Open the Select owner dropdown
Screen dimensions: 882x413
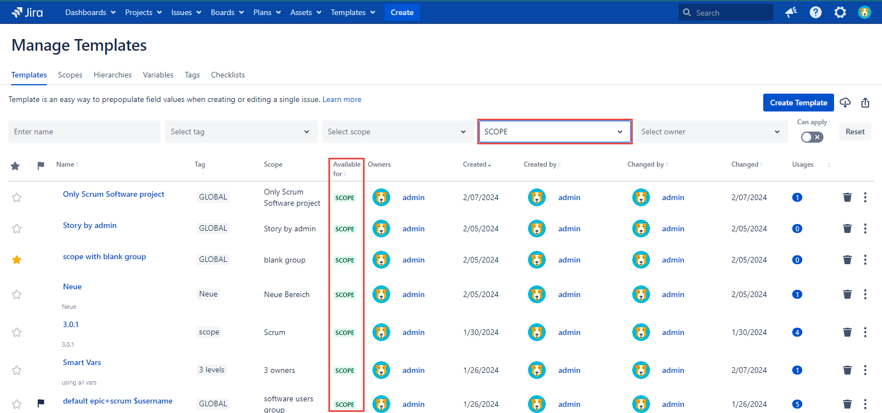[x=711, y=132]
